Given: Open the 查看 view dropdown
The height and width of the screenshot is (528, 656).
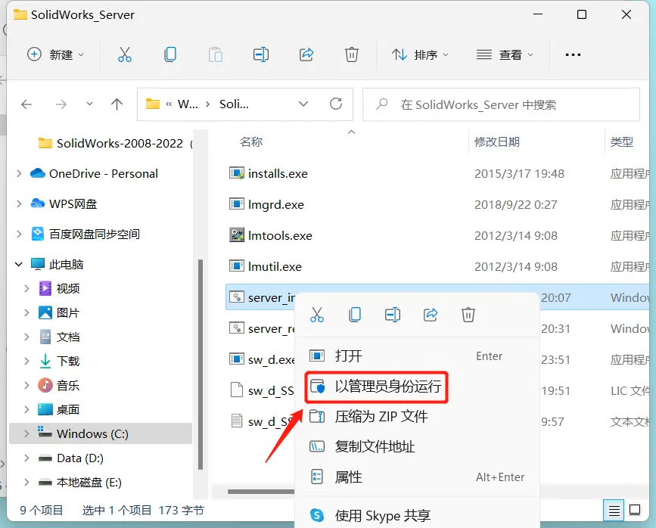Looking at the screenshot, I should coord(505,54).
